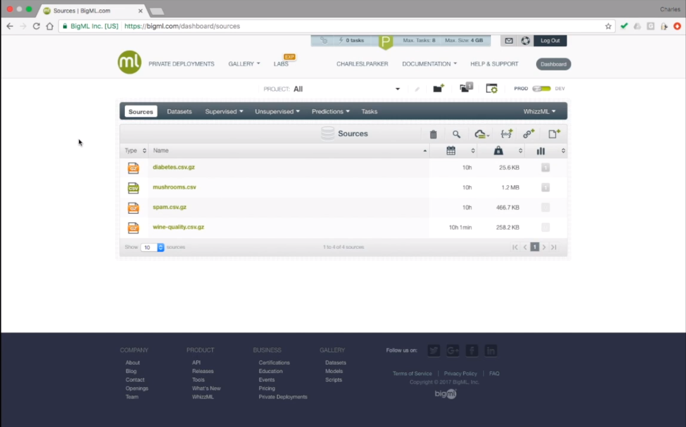Screen dimensions: 686x427
Task: Expand the Unsupervised menu
Action: 277,111
